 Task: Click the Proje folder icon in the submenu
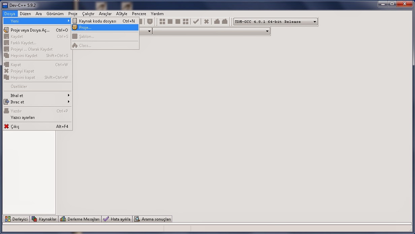[75, 28]
